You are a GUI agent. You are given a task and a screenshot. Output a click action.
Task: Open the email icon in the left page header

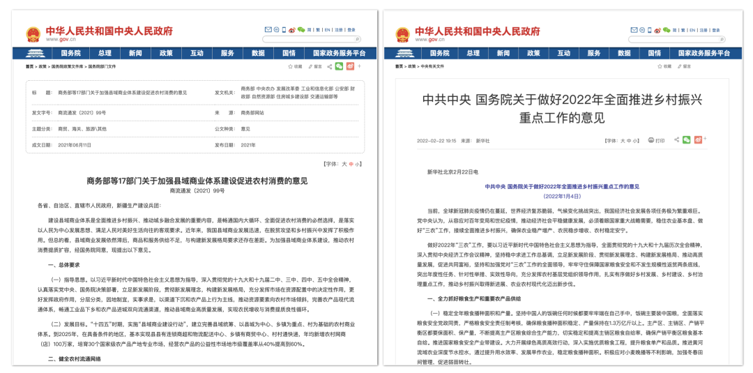tap(268, 30)
